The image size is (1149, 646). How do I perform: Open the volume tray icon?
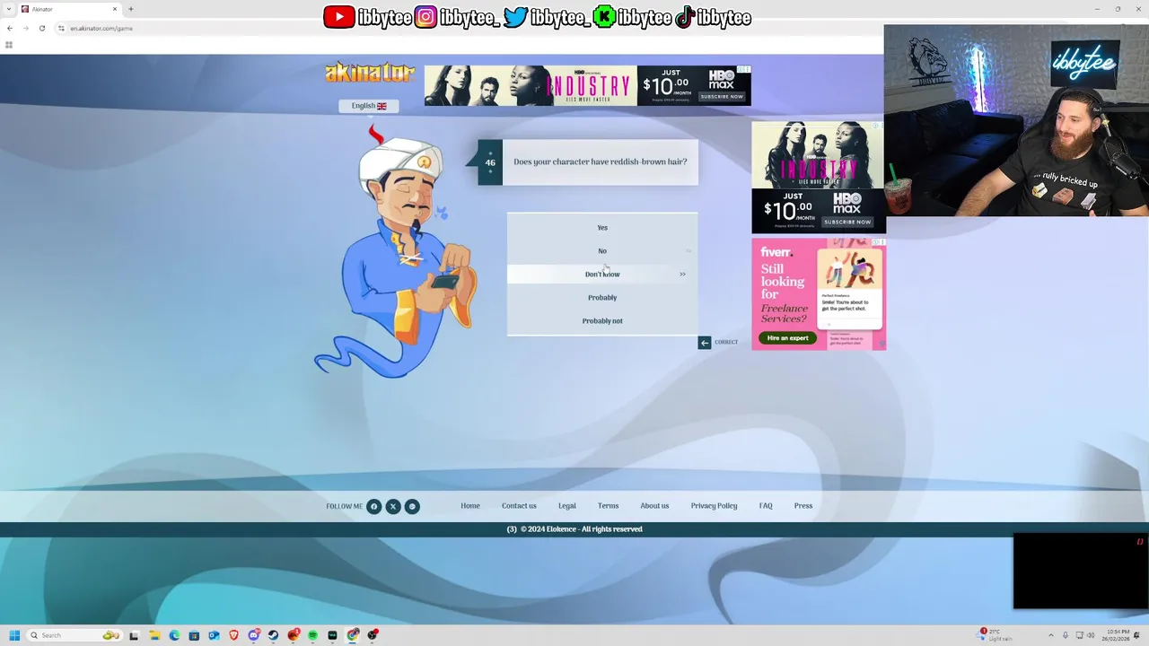point(1092,635)
